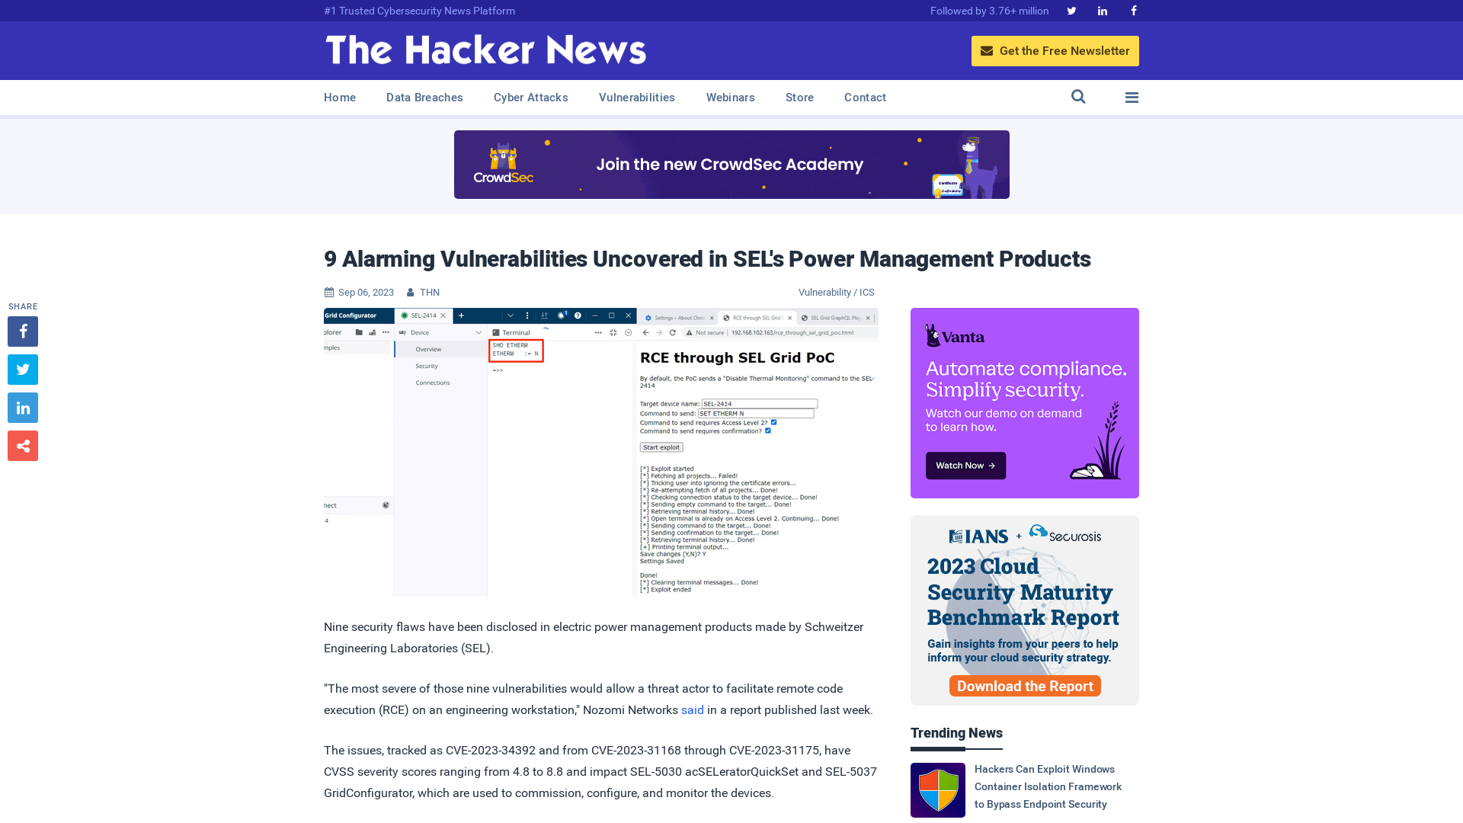1463x823 pixels.
Task: Click the LinkedIn icon in the top header bar
Action: tap(1101, 10)
